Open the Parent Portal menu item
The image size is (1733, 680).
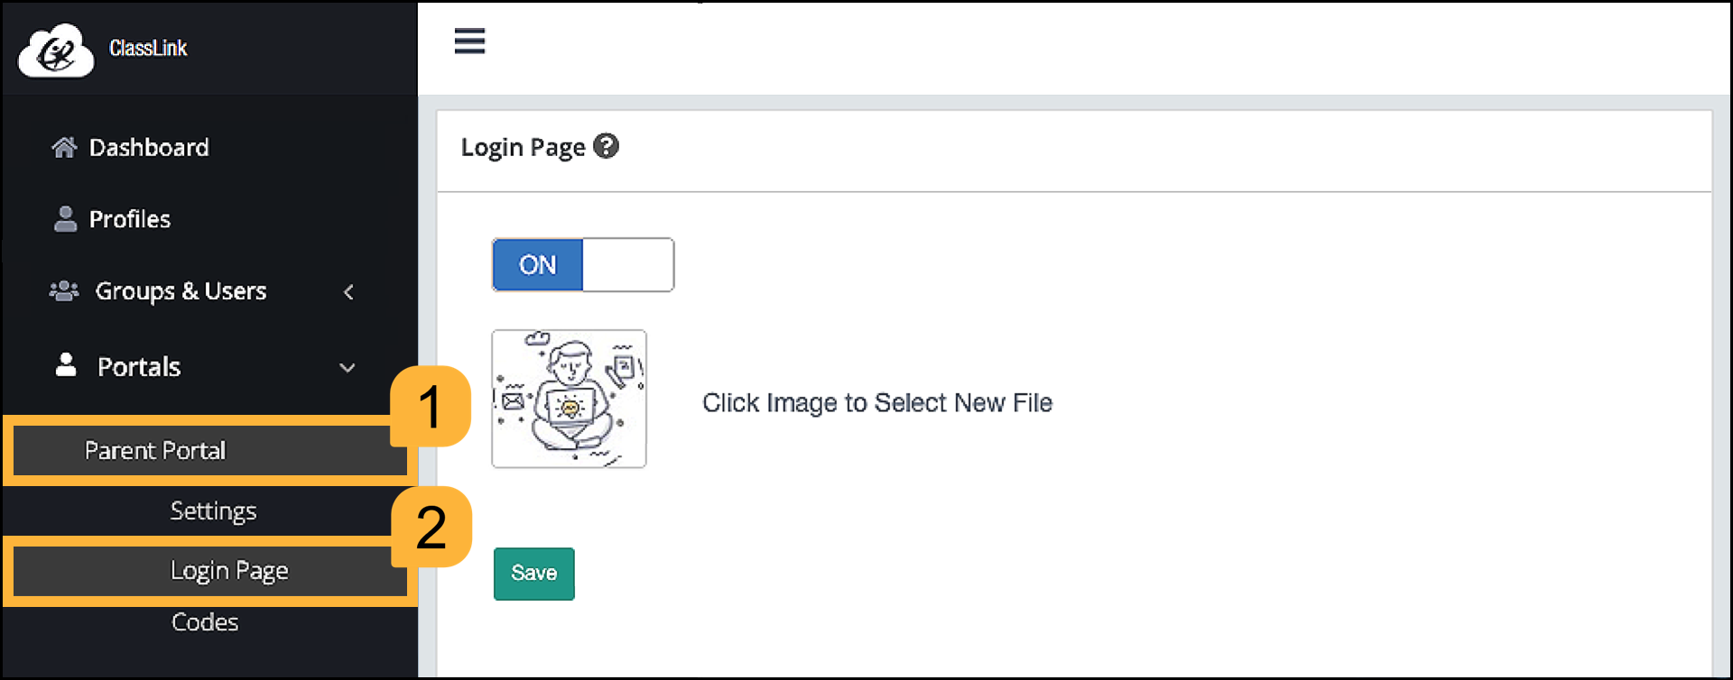[x=155, y=450]
